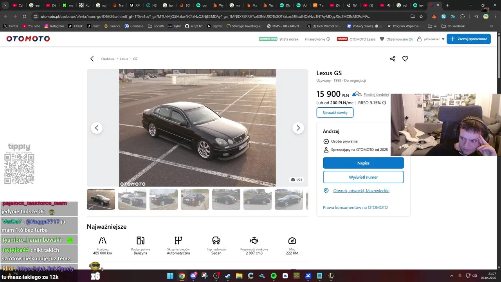The height and width of the screenshot is (282, 501).
Task: Switch to the 7 c... browser tab
Action: (x=319, y=5)
